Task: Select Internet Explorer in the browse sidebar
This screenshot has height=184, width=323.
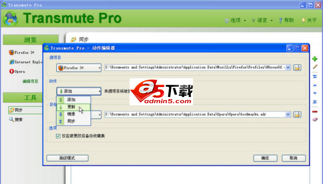Action: point(26,62)
